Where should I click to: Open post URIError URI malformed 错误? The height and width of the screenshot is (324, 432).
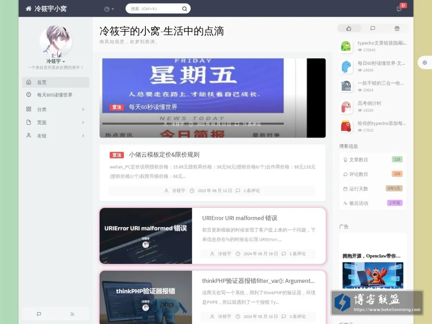(240, 218)
